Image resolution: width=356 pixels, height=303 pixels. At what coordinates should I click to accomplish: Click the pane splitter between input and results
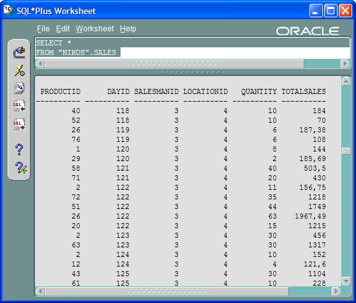click(x=193, y=73)
